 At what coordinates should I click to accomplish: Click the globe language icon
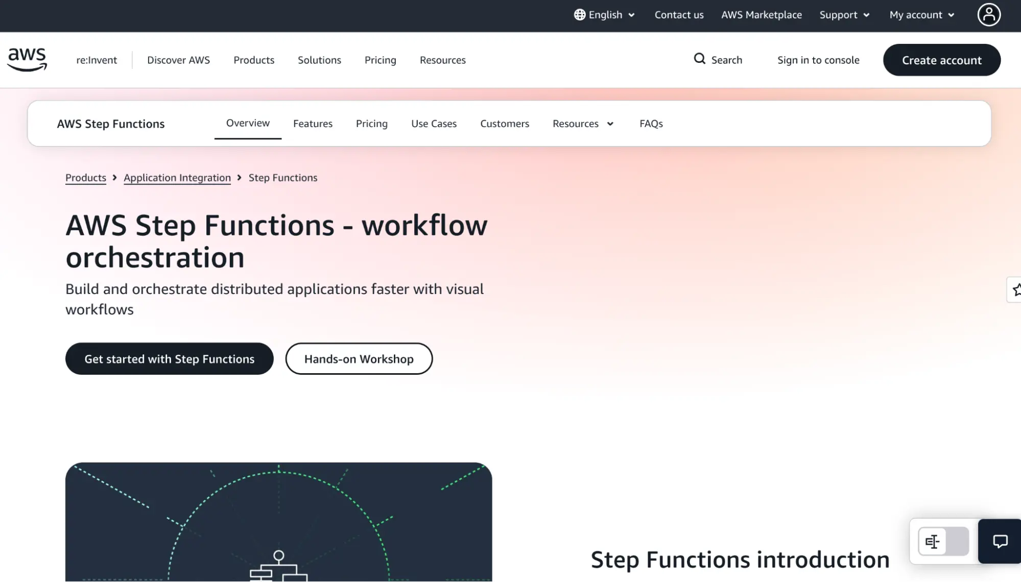[579, 15]
